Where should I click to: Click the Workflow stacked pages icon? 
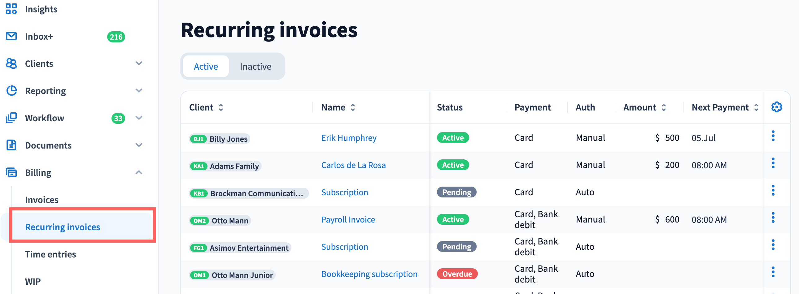[x=11, y=118]
